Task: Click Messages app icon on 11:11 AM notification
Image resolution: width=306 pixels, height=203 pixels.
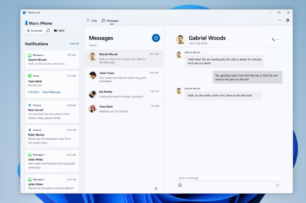Action: 30,55
